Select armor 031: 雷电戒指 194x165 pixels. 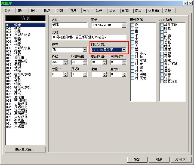coord(26,123)
